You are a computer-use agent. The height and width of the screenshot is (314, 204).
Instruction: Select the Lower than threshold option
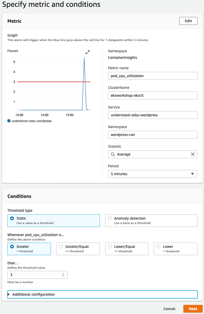[x=158, y=247]
